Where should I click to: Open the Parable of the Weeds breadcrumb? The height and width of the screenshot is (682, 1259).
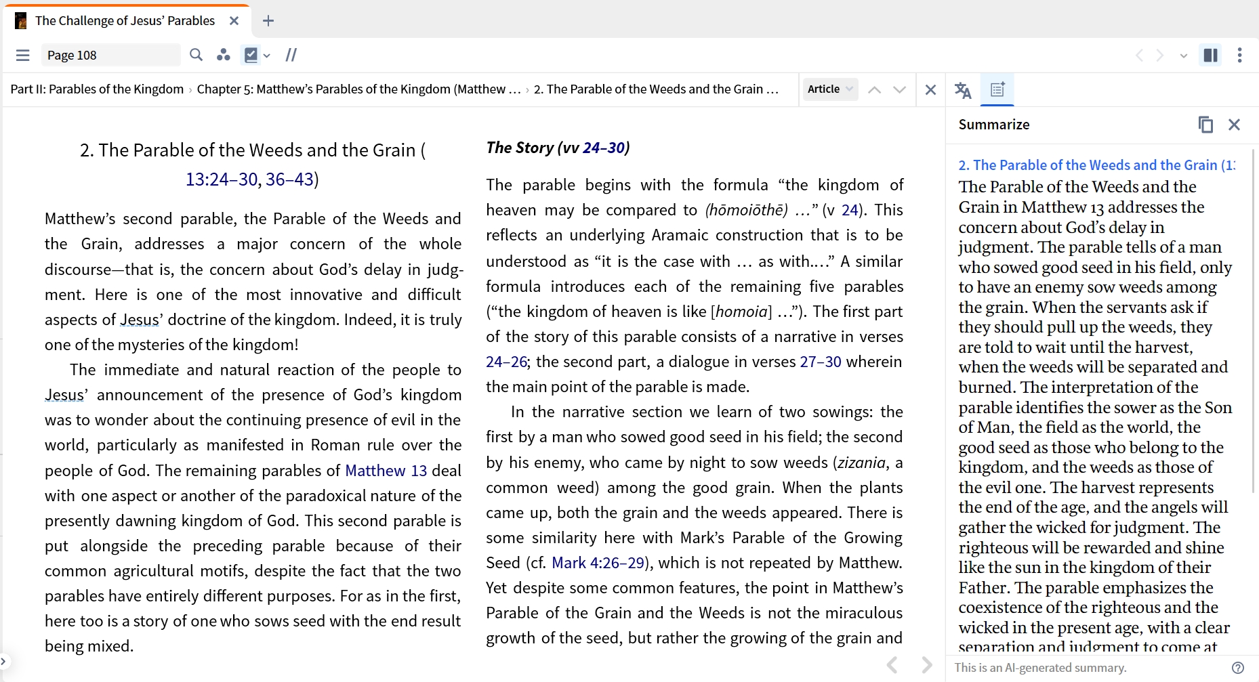pyautogui.click(x=656, y=89)
